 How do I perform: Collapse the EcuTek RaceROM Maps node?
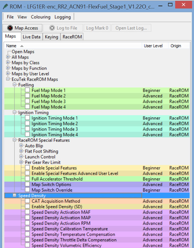tap(8, 79)
